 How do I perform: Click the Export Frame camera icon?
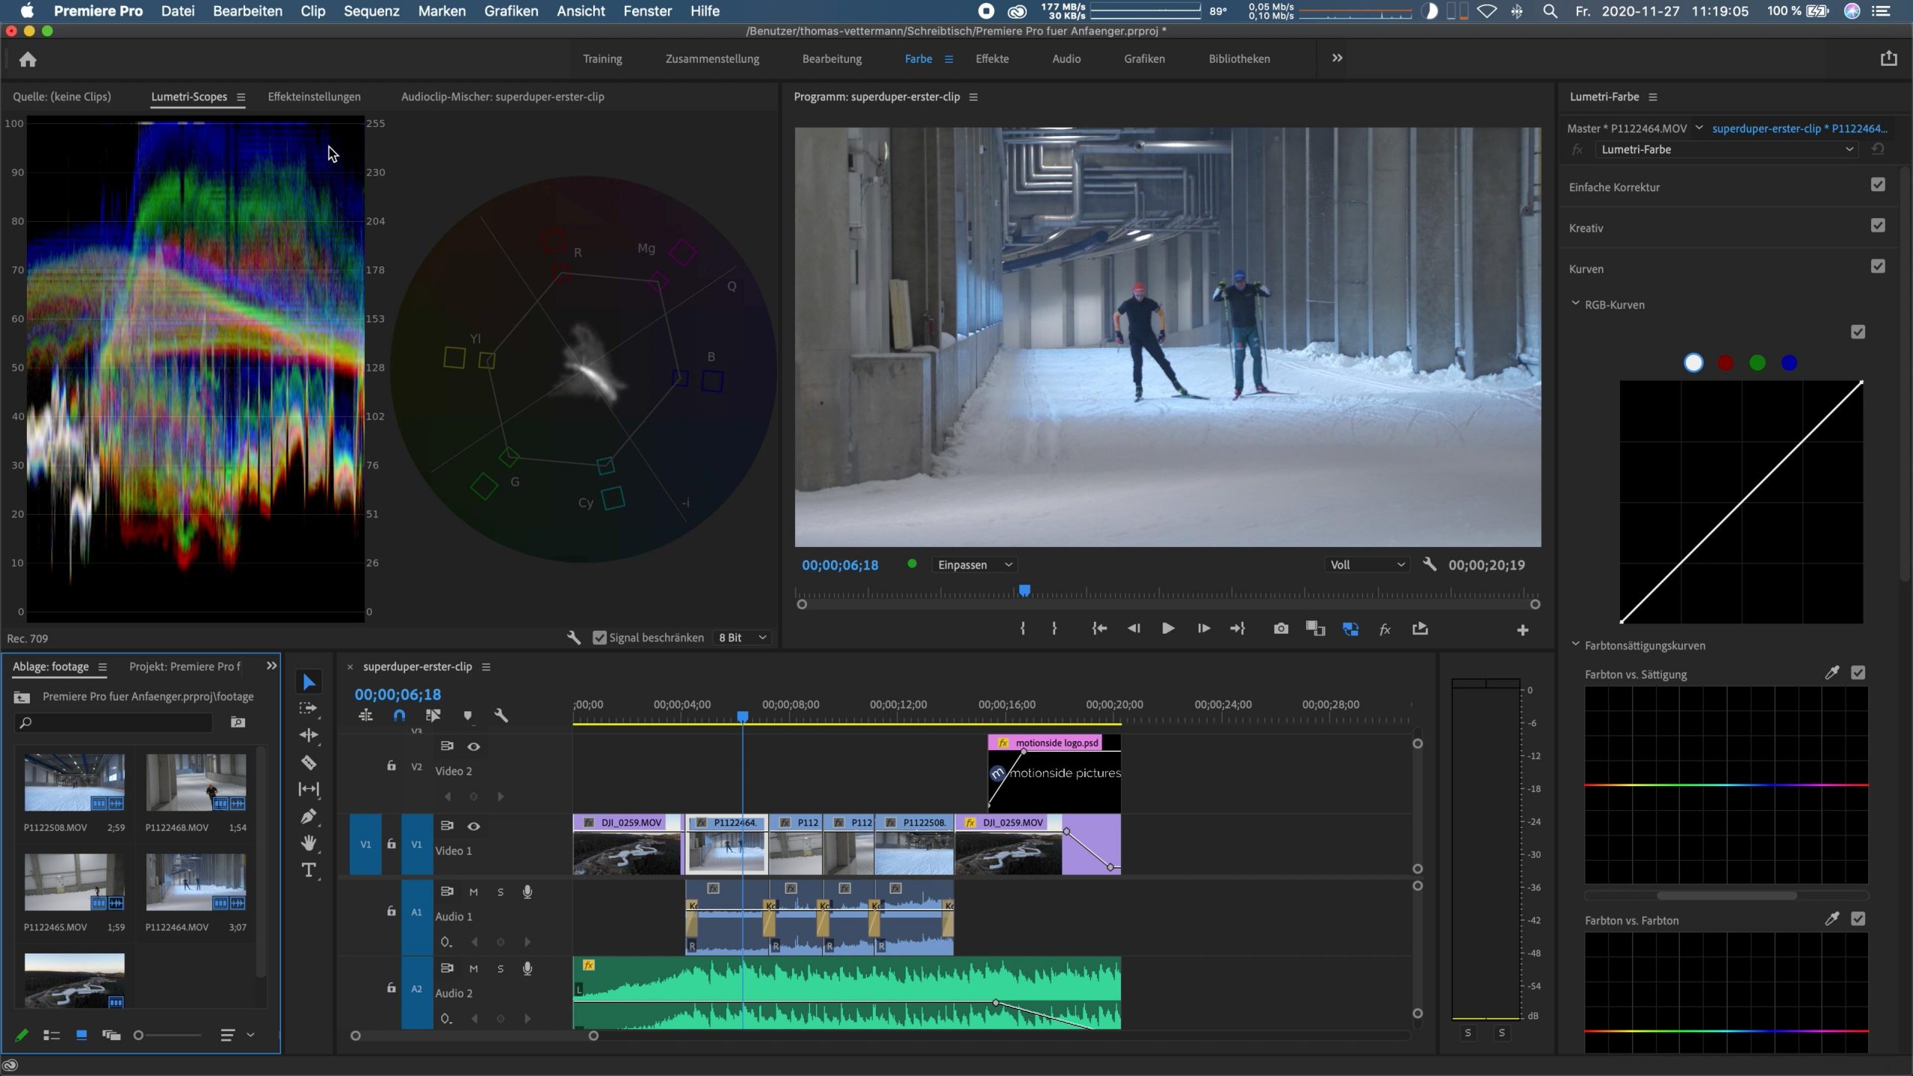point(1281,628)
